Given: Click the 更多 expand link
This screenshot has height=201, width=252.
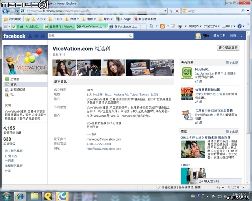Looking at the screenshot, I should click(94, 134).
